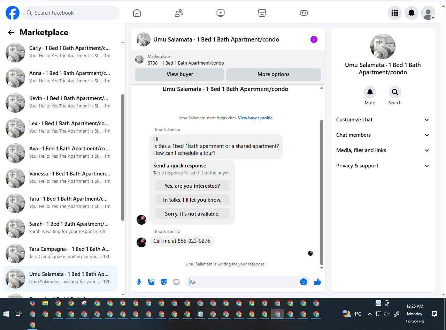Attach a photo with the image icon
446x330 pixels.
[x=151, y=282]
